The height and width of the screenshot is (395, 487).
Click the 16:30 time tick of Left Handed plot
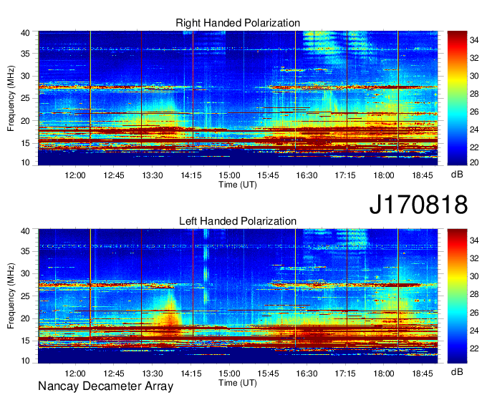[x=307, y=374]
